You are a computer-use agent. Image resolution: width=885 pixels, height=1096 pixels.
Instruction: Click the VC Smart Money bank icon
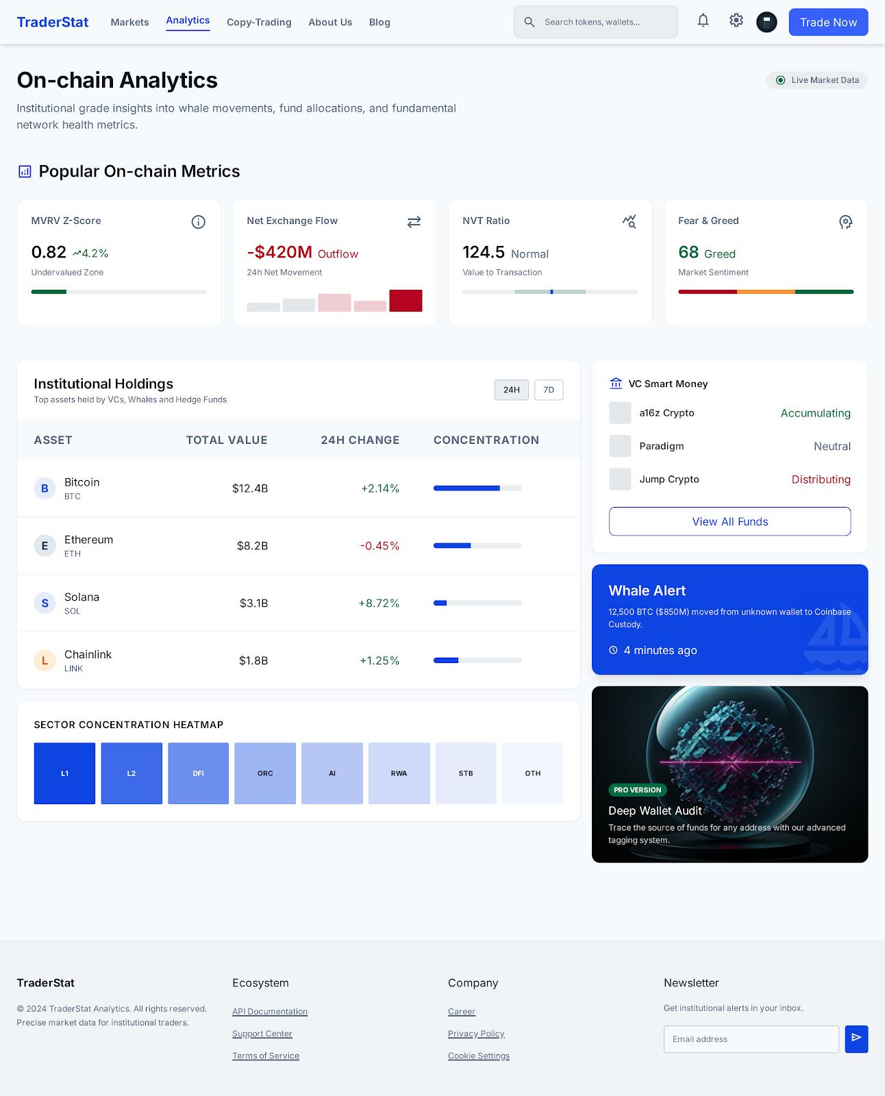(x=616, y=384)
